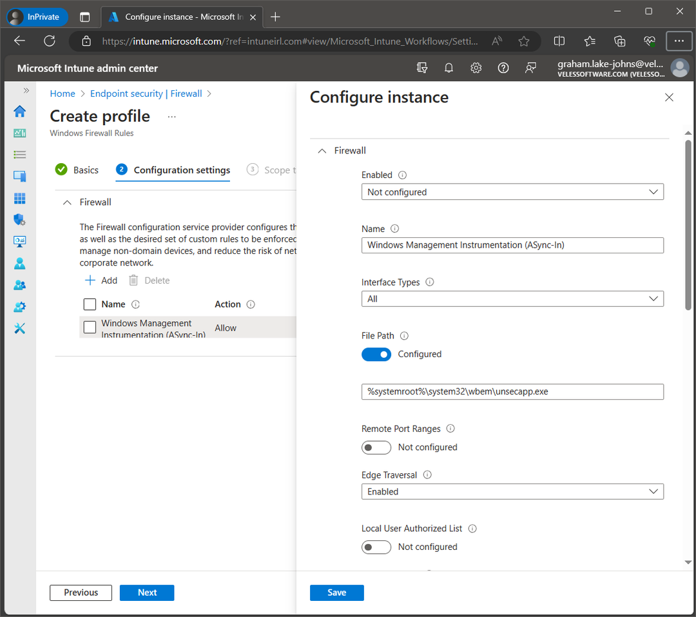Click the Name text field
This screenshot has height=617, width=696.
click(x=512, y=245)
